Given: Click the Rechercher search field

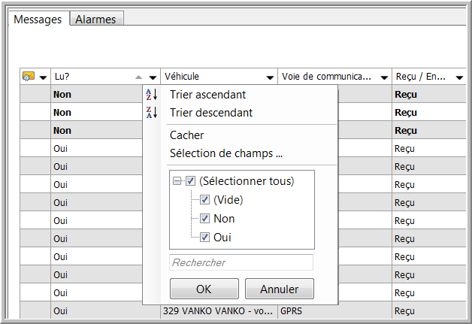Looking at the screenshot, I should (x=241, y=262).
